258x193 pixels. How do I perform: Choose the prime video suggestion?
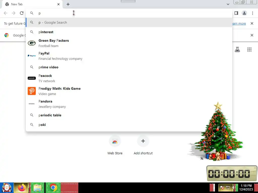(x=129, y=67)
